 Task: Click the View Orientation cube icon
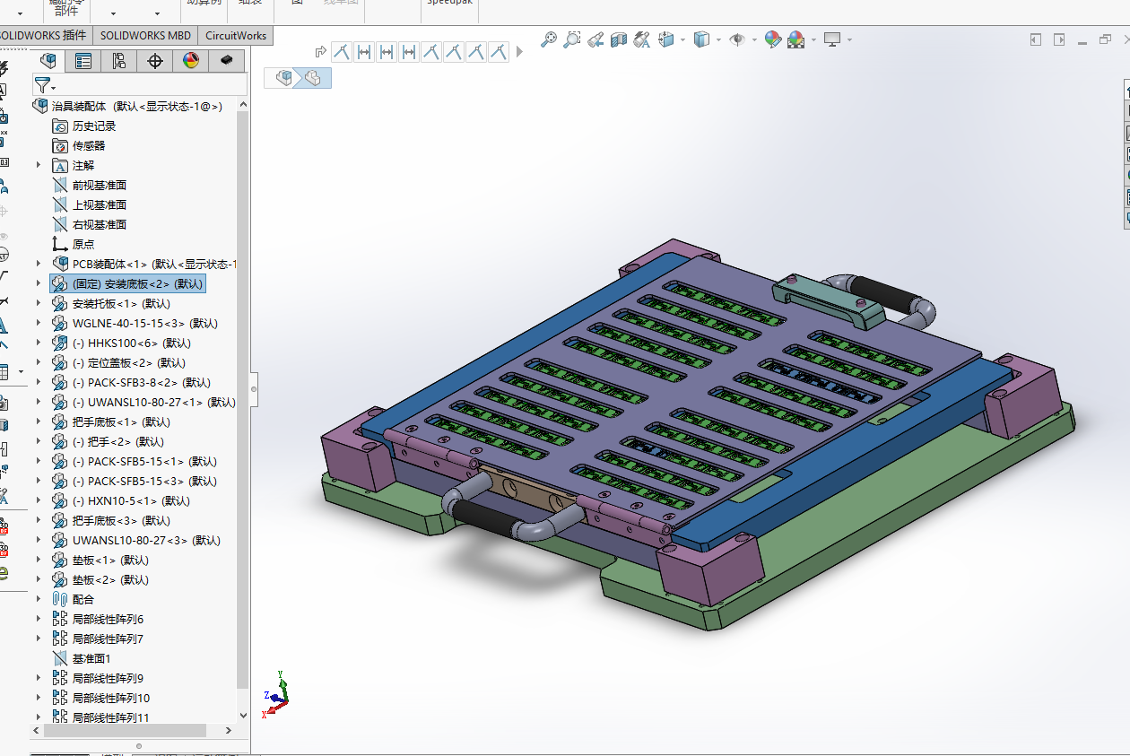click(x=666, y=39)
